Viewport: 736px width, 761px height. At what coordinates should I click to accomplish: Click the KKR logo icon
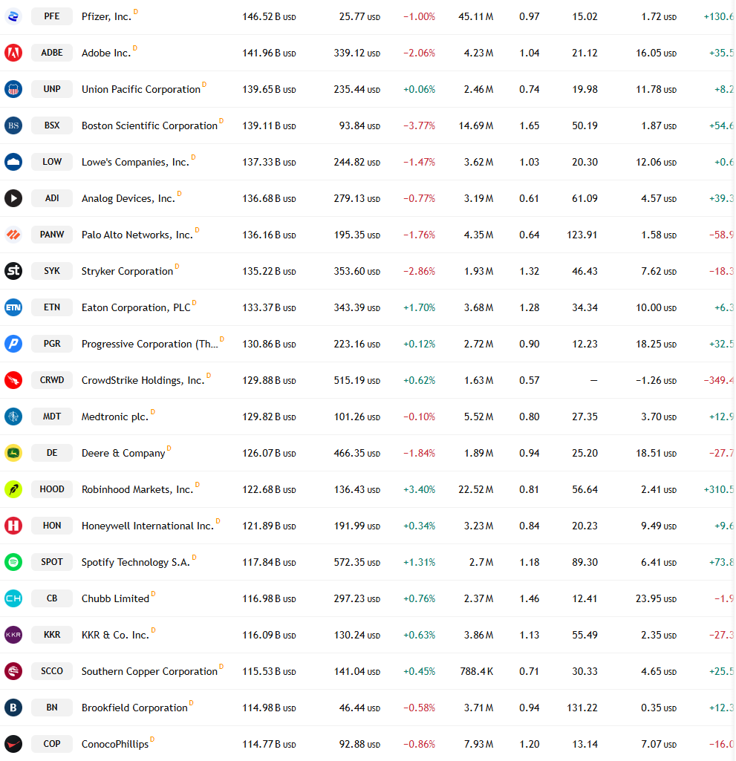tap(13, 635)
